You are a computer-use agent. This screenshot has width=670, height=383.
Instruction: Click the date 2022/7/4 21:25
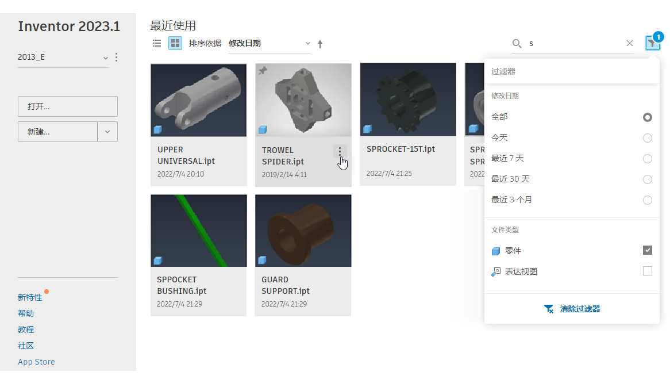[389, 174]
